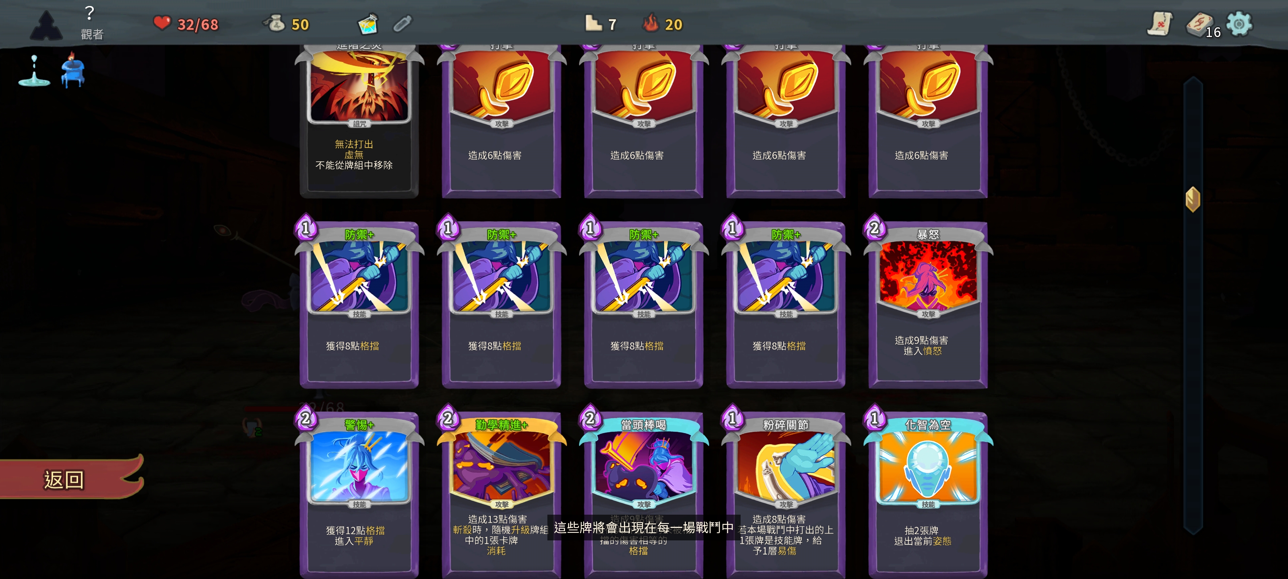Click the floor stairs icon
Screen dimensions: 1288x579
click(594, 23)
